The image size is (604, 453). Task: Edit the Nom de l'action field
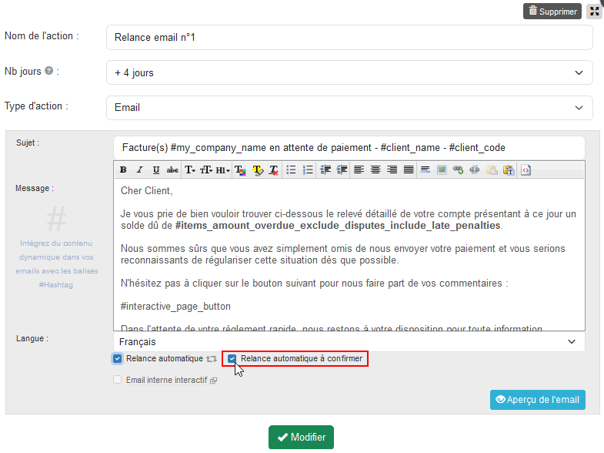349,38
